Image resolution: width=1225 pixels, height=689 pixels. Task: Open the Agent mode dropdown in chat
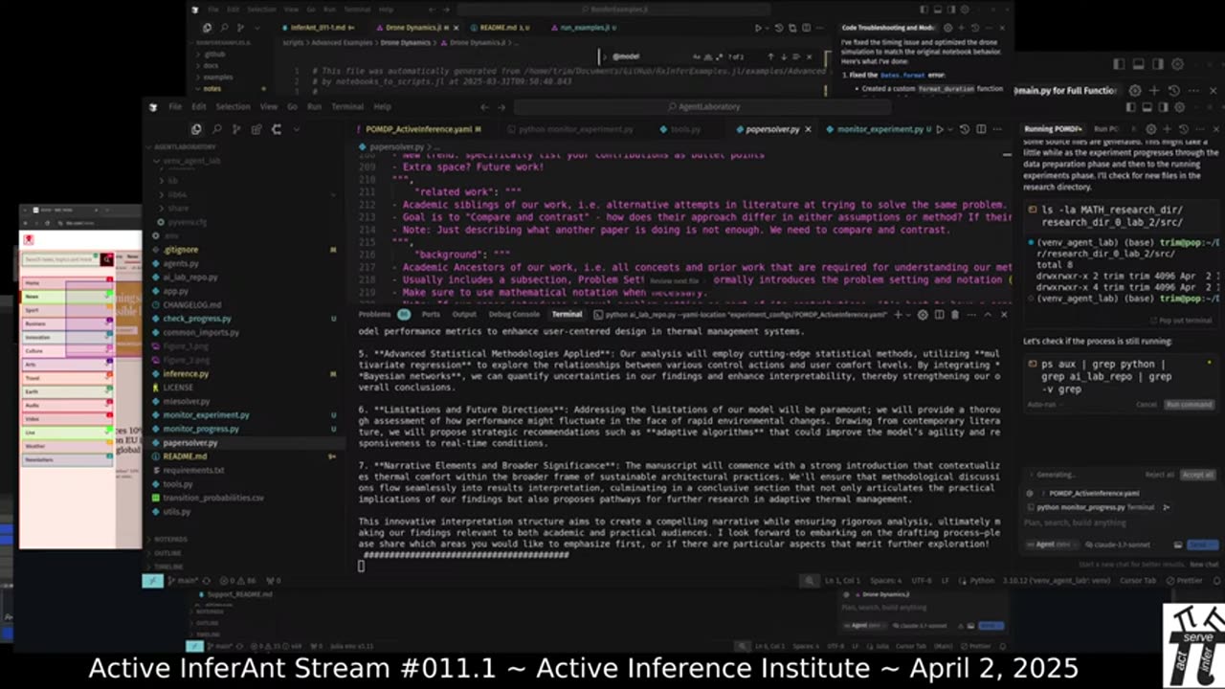[x=1052, y=545]
